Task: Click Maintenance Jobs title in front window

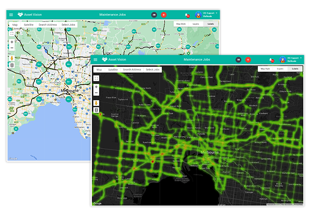Action: pos(197,60)
